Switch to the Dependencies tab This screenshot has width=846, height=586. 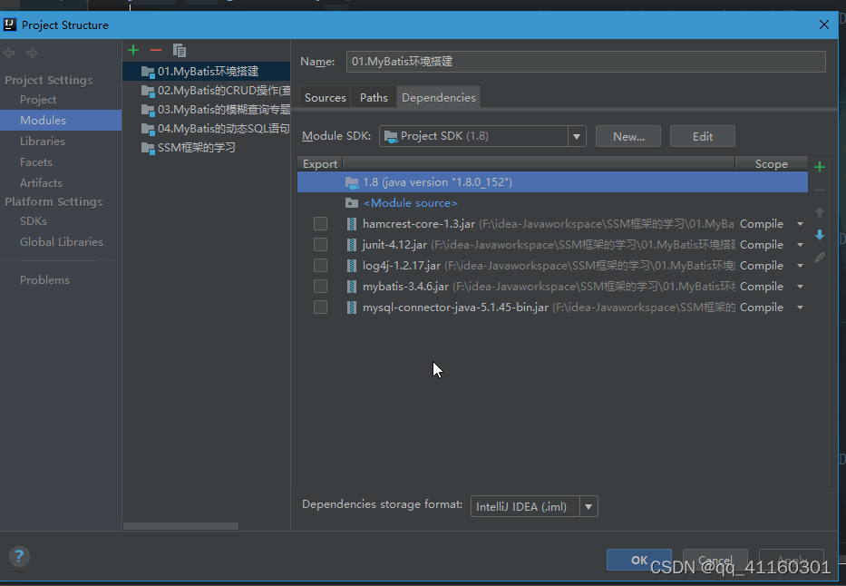click(439, 98)
